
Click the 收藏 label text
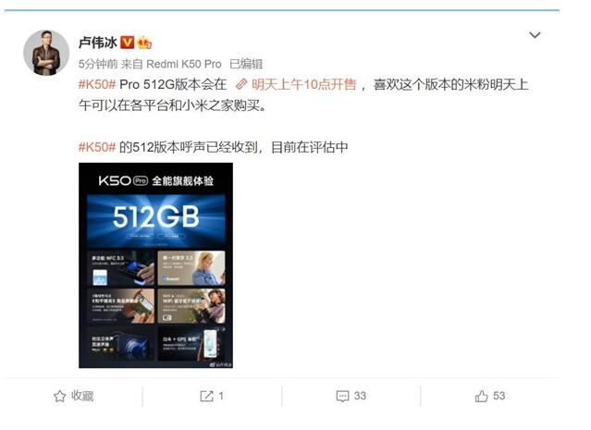coord(82,396)
